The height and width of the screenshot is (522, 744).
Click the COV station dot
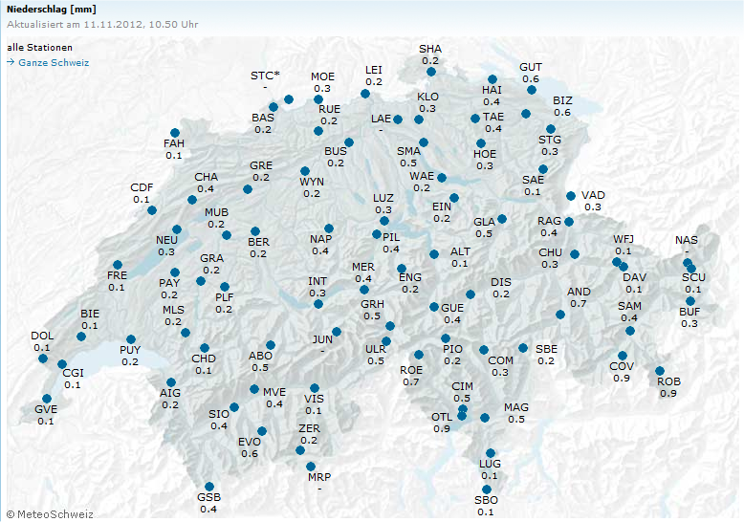click(623, 356)
